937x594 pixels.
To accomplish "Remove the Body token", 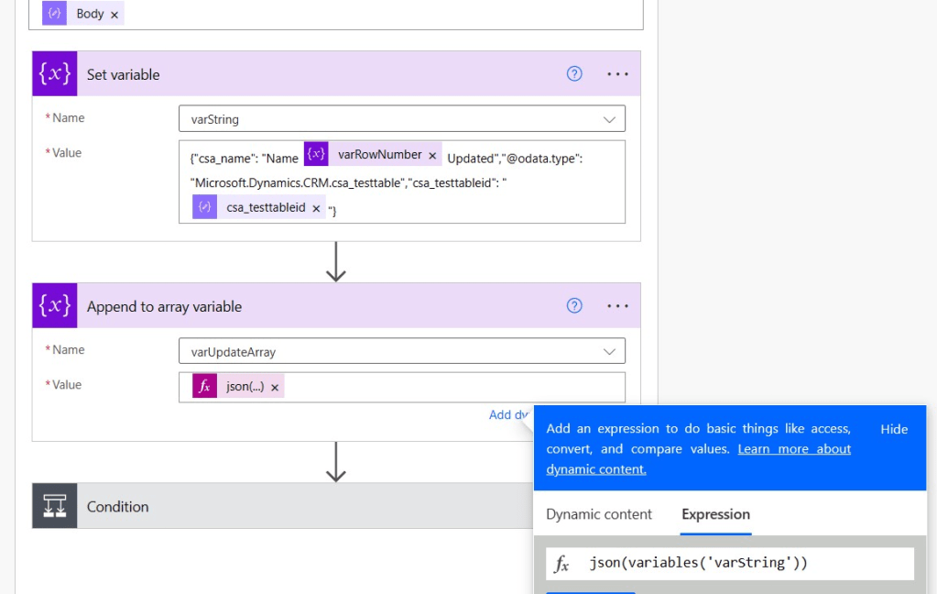I will (x=114, y=15).
